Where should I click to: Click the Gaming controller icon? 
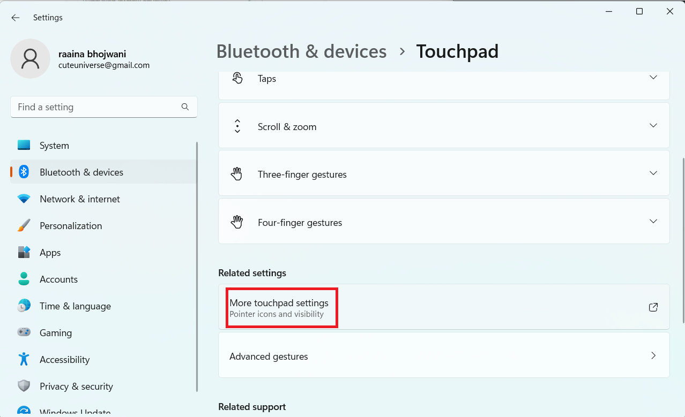click(24, 332)
